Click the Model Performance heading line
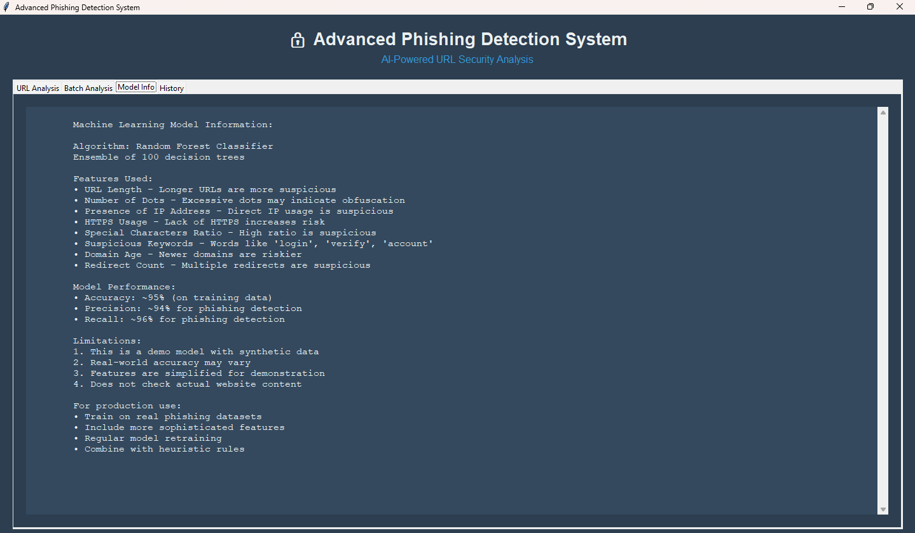The image size is (915, 533). click(124, 287)
